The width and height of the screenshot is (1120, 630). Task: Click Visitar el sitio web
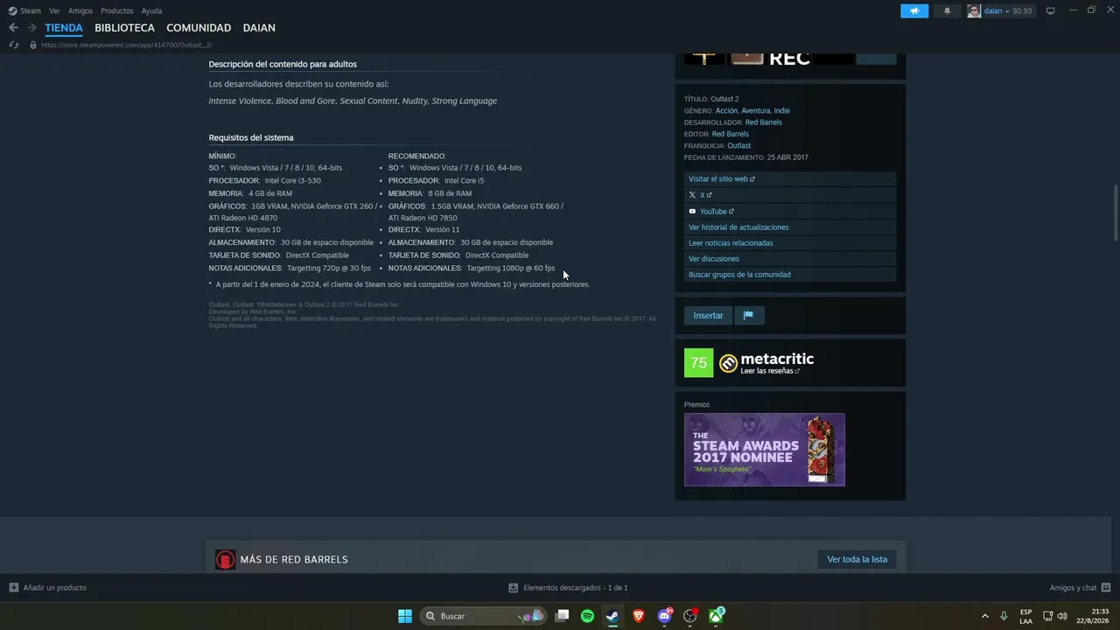(x=790, y=178)
